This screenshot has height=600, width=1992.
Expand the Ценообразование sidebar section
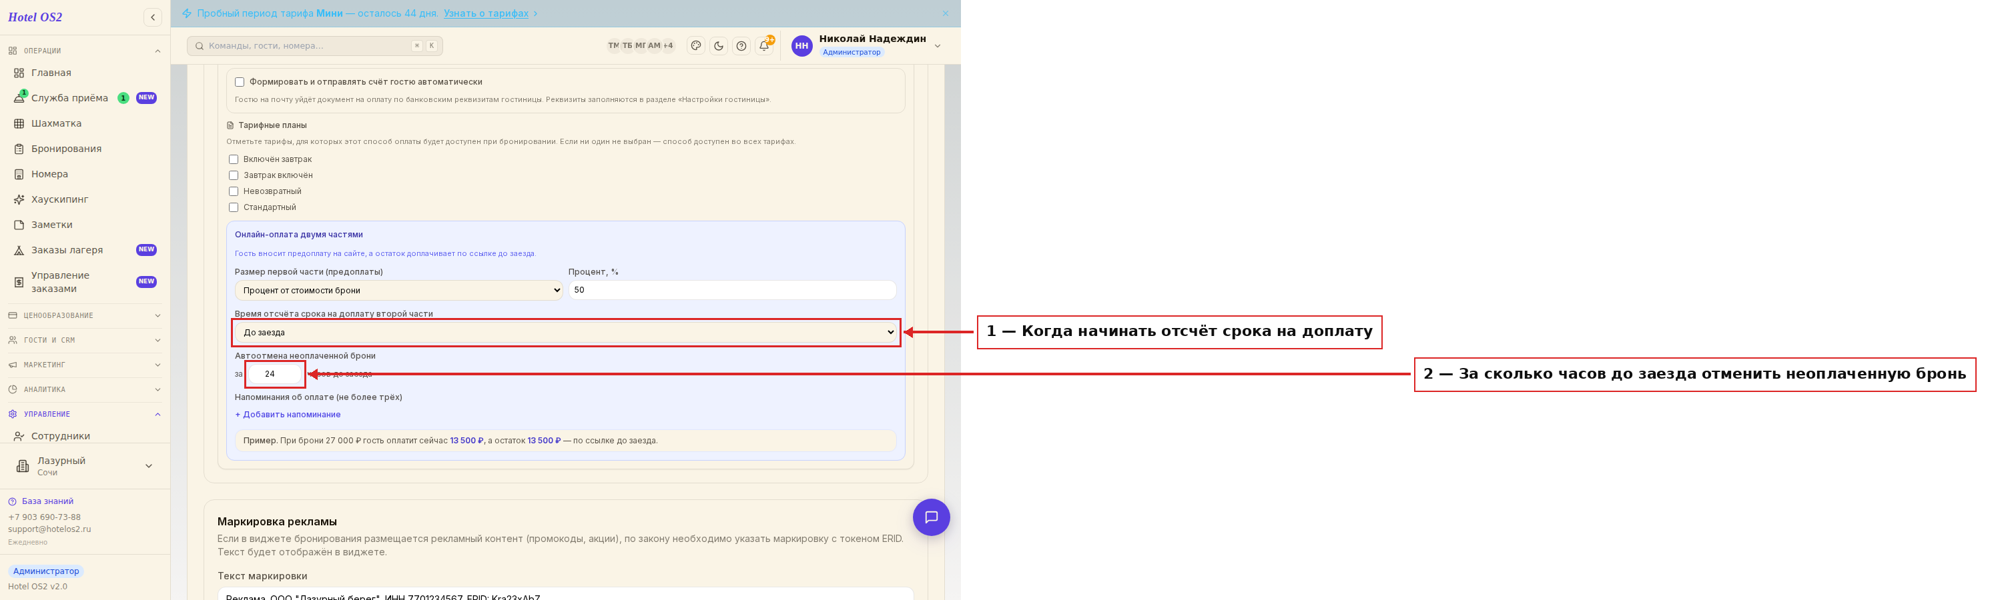point(85,316)
